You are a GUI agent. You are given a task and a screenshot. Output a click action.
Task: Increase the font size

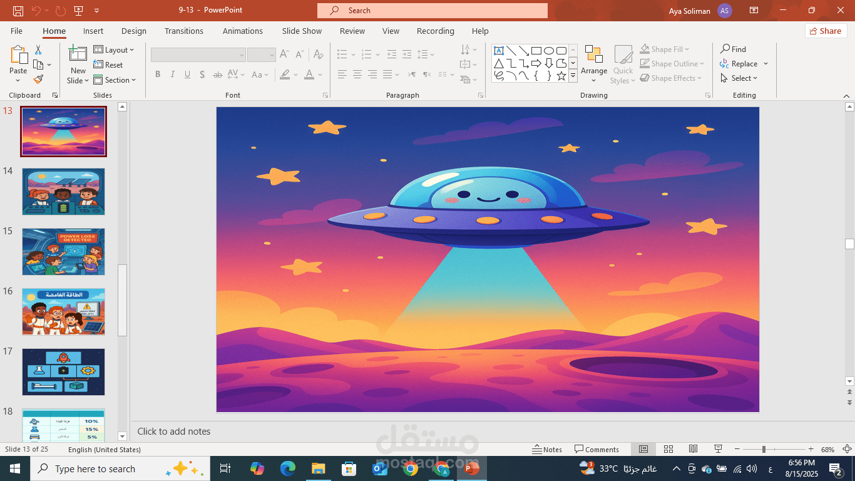pos(284,54)
